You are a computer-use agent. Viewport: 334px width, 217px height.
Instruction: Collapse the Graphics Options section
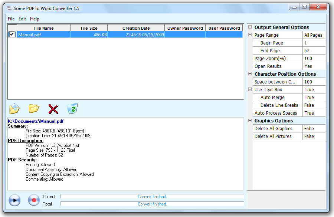pos(250,121)
